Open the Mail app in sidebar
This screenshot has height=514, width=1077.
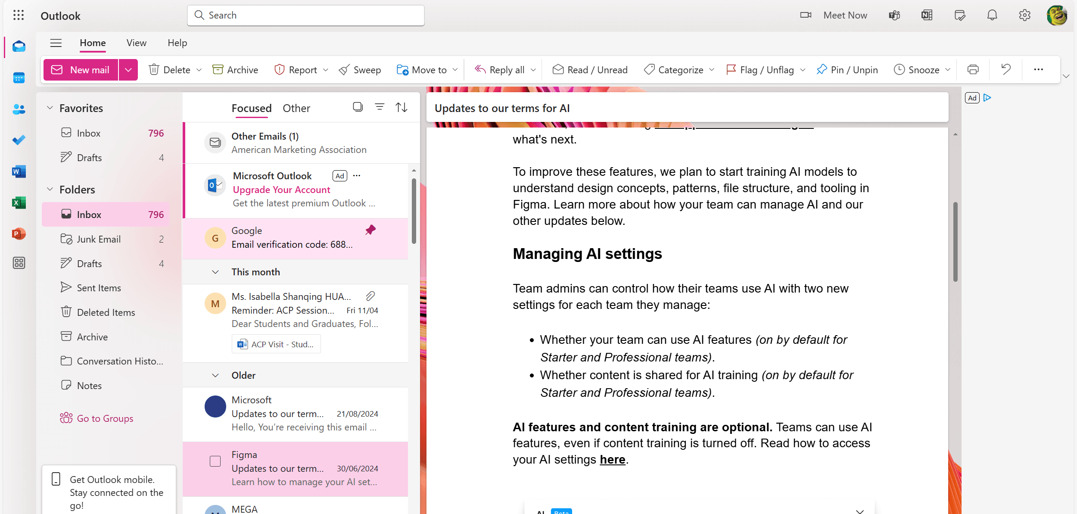[19, 46]
